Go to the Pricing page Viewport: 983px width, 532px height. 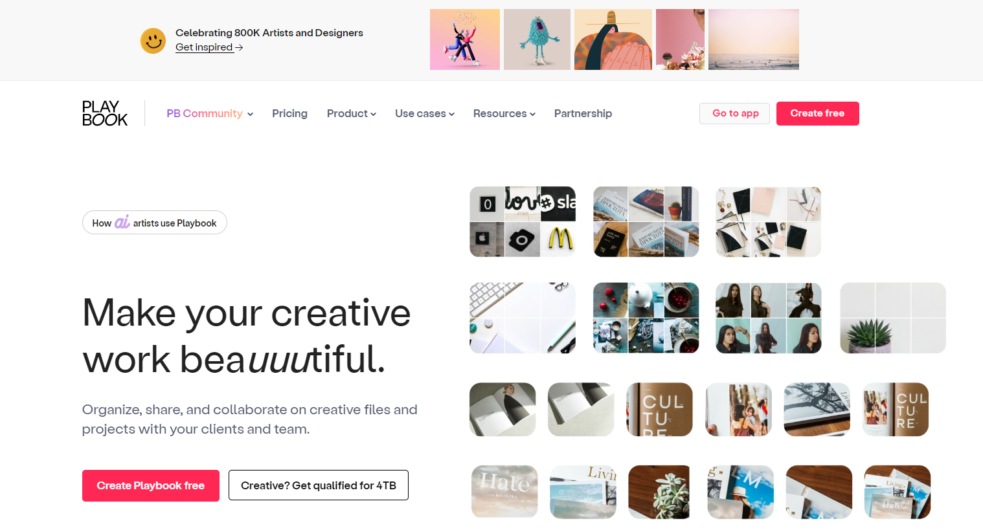[x=289, y=113]
